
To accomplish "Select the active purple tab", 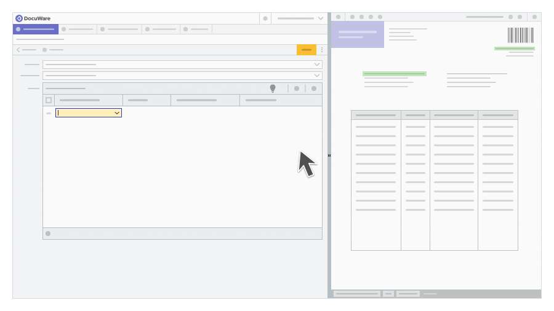I will [x=36, y=29].
